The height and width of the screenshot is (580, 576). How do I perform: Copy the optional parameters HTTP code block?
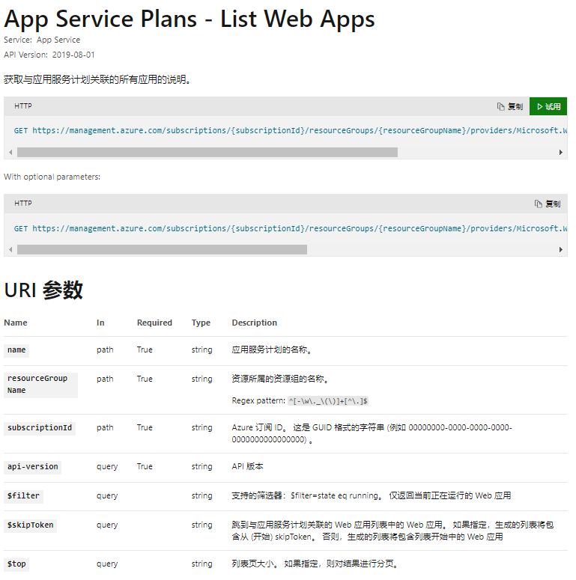pyautogui.click(x=548, y=204)
